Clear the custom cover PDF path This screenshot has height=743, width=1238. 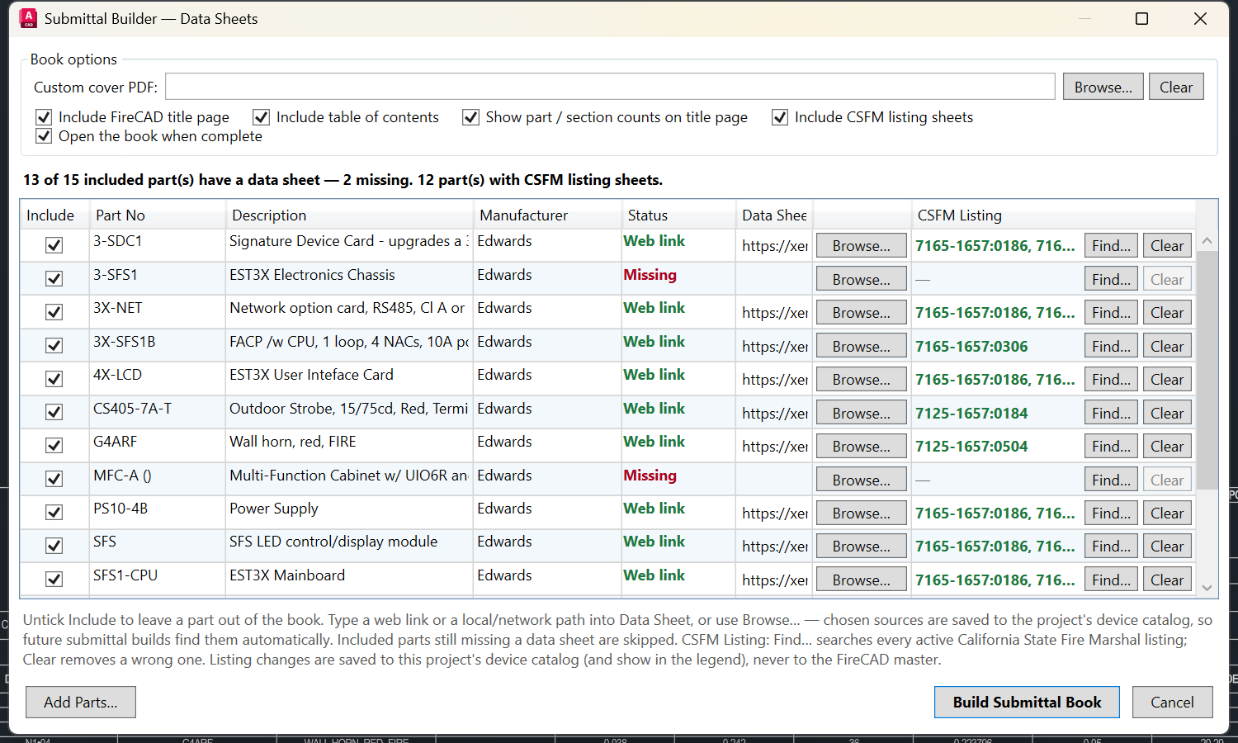coord(1176,87)
